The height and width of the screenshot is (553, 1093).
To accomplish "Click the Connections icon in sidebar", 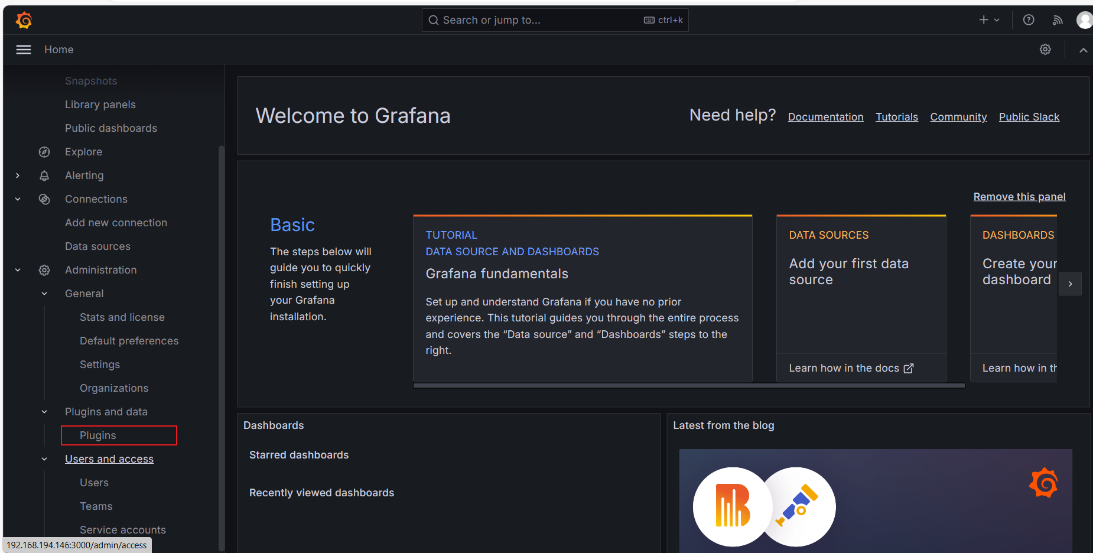I will point(44,199).
